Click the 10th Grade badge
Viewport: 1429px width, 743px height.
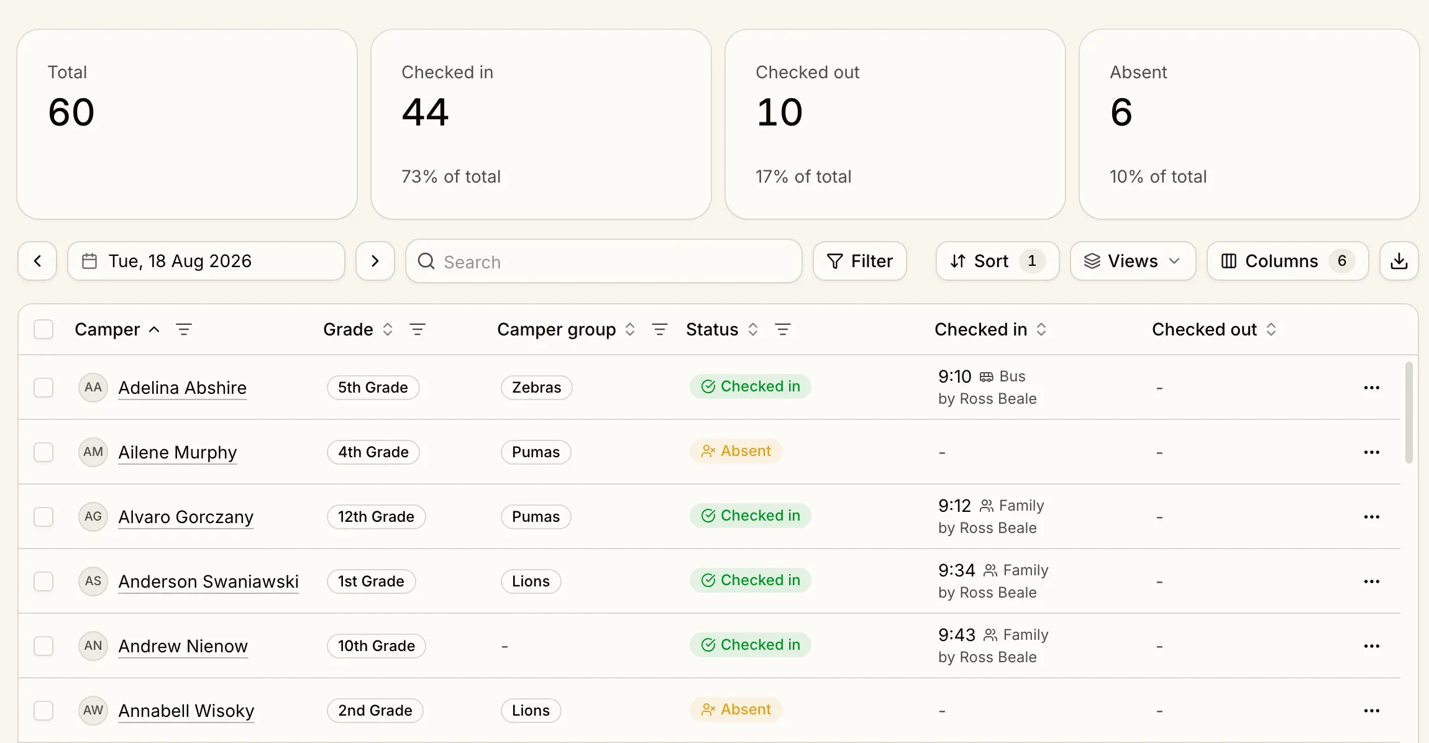pyautogui.click(x=377, y=646)
